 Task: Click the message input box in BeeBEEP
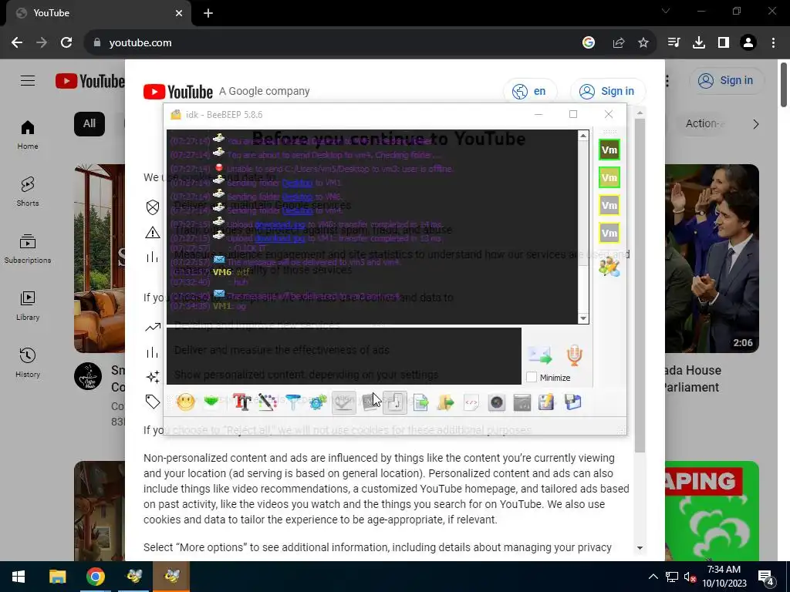point(343,356)
